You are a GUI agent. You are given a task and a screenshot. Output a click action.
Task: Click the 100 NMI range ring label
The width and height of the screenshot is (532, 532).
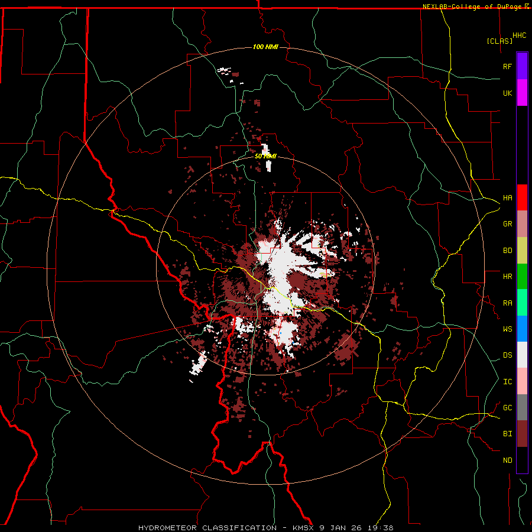265,47
